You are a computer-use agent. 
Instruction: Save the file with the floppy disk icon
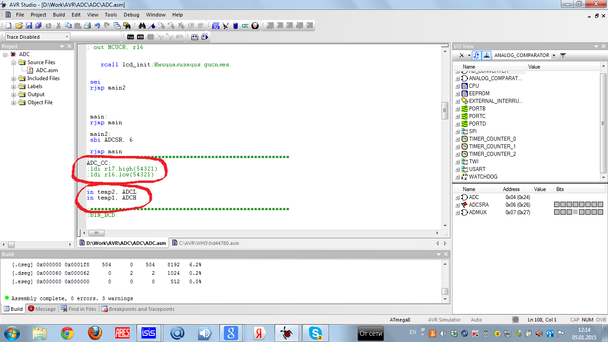(x=29, y=26)
